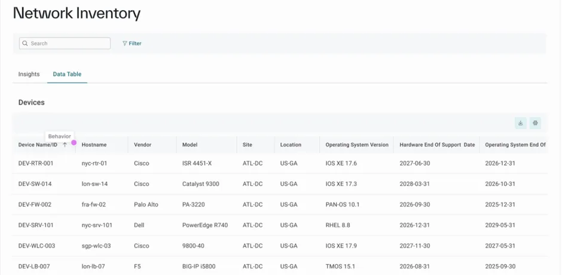The height and width of the screenshot is (275, 562).
Task: Select device DEV-SRV-101
Action: click(x=36, y=225)
